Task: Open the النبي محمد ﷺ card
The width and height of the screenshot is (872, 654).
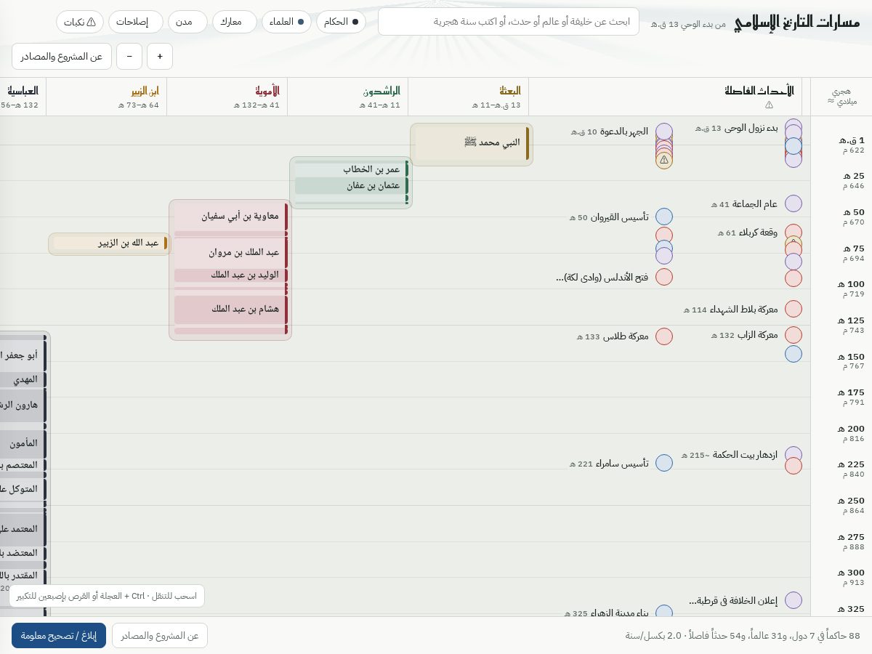Action: click(x=472, y=144)
